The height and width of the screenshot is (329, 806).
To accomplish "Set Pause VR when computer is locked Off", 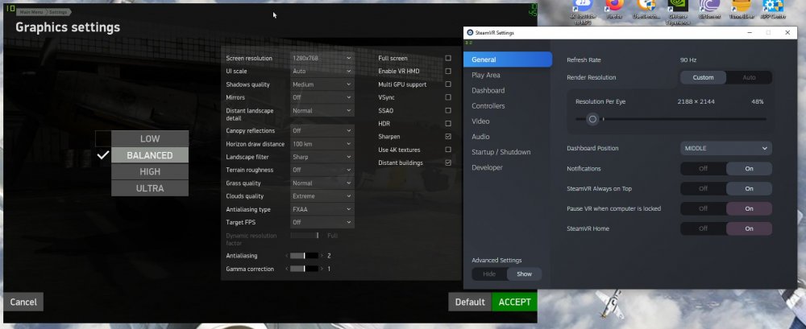I will 703,208.
